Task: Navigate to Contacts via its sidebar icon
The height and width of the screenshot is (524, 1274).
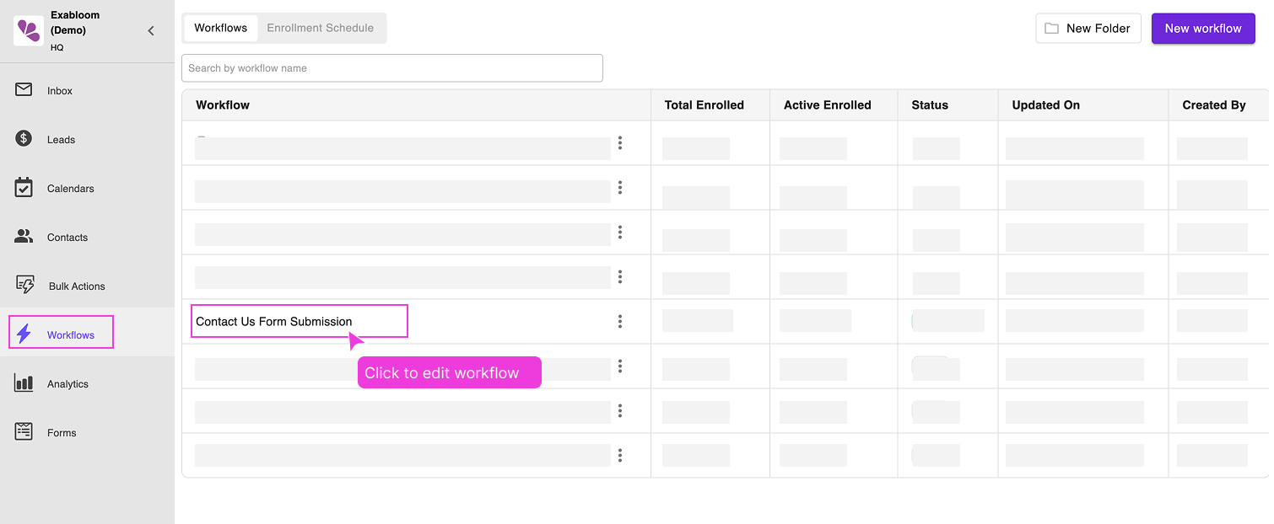Action: coord(25,237)
